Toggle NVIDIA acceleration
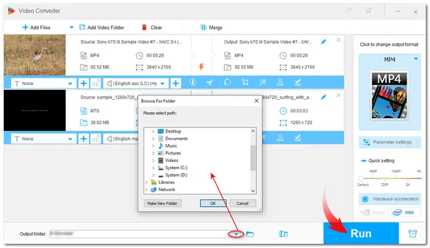The height and width of the screenshot is (248, 430). coord(373,212)
